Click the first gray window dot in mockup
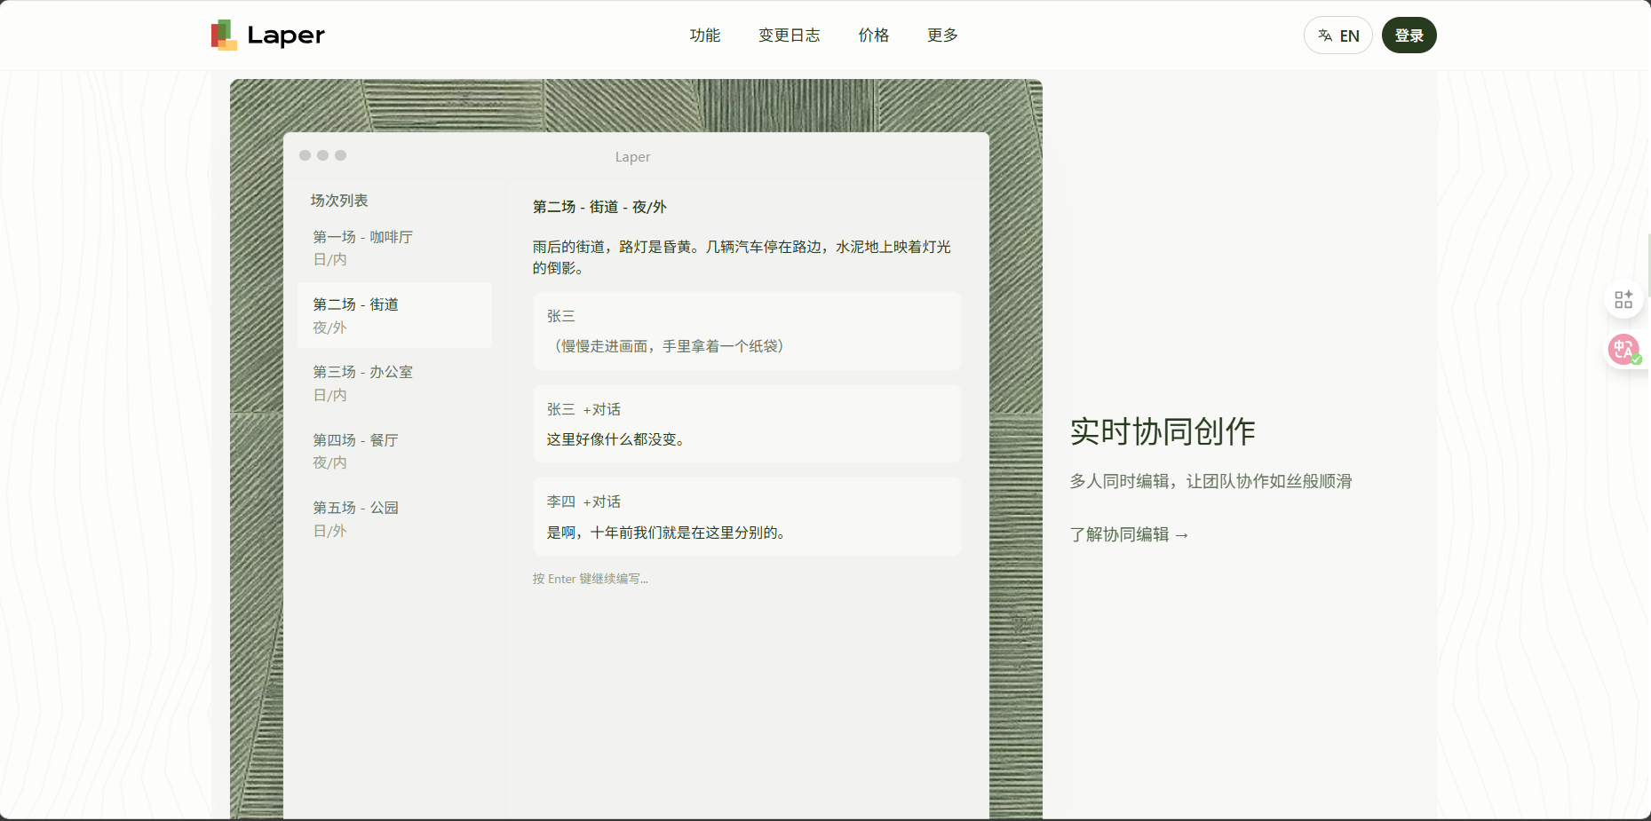Viewport: 1651px width, 821px height. pyautogui.click(x=305, y=155)
